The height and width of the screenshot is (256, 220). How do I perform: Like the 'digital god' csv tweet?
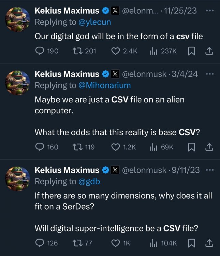[116, 51]
